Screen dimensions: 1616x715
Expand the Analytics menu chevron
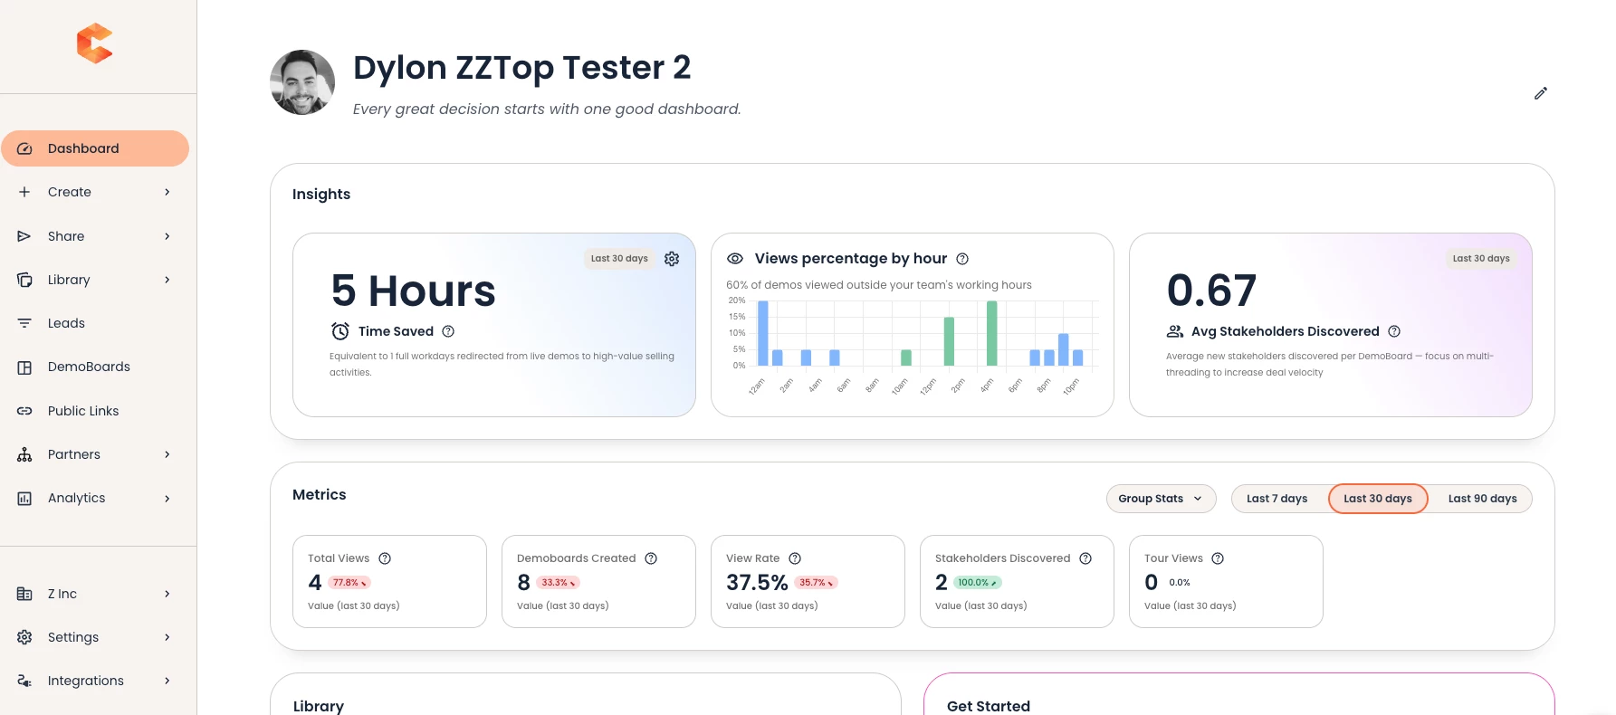point(167,498)
